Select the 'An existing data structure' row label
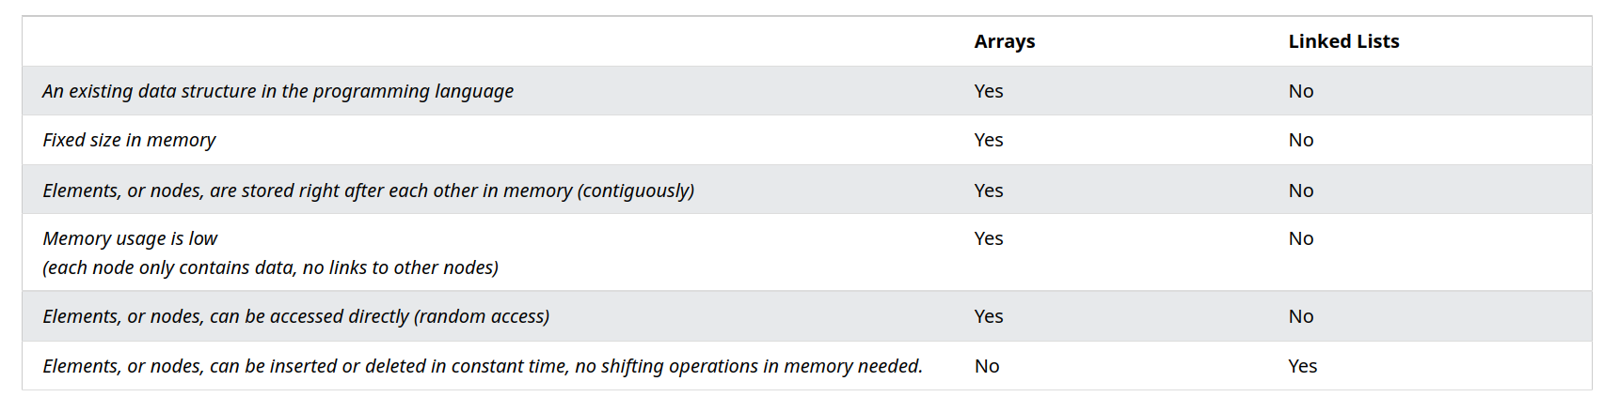 tap(278, 91)
